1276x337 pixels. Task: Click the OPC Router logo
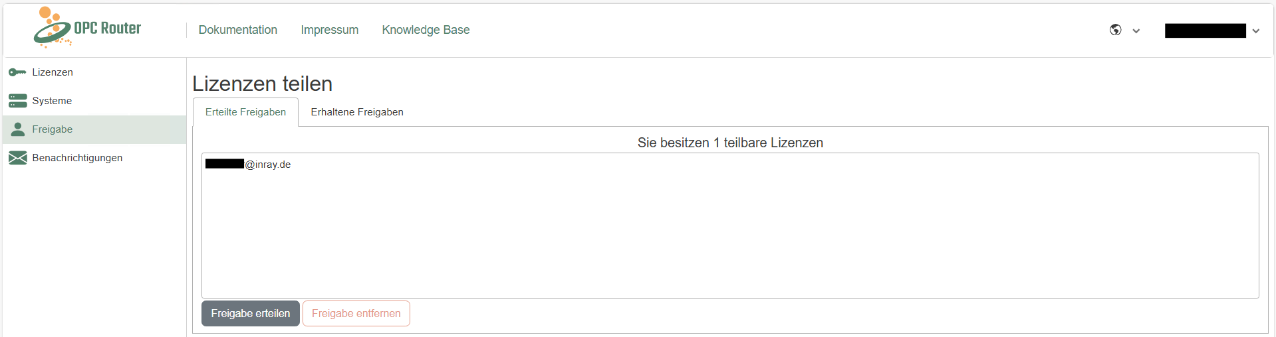click(87, 28)
